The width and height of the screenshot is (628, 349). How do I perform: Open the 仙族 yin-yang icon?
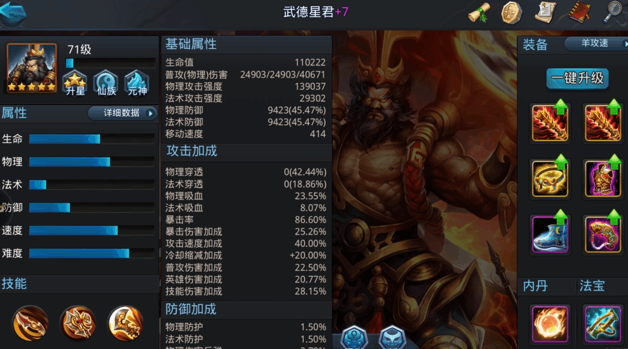tap(106, 83)
